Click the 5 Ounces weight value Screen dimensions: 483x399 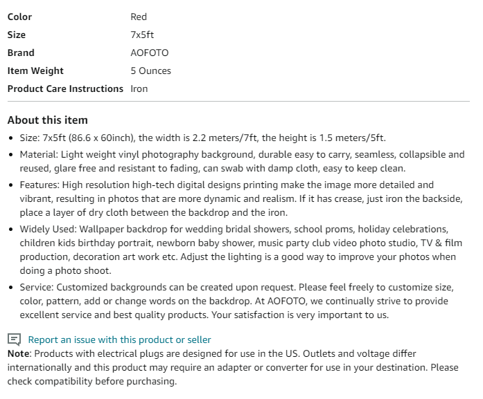coord(150,71)
